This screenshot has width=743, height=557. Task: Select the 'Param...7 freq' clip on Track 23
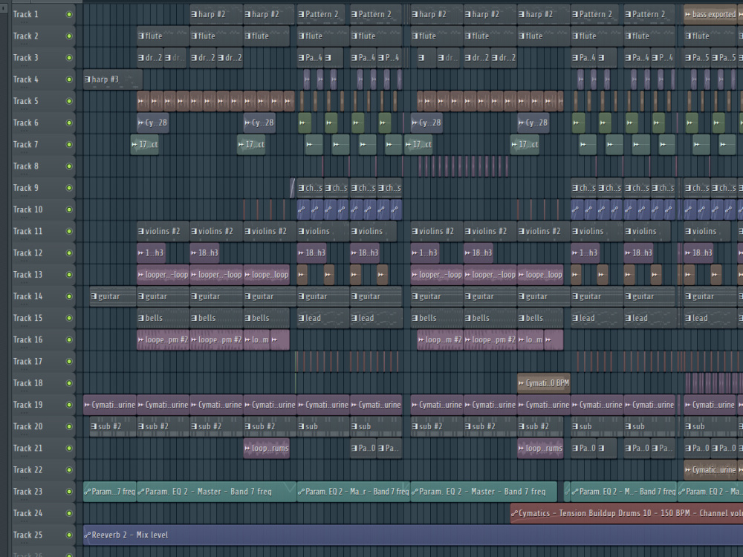coord(109,492)
